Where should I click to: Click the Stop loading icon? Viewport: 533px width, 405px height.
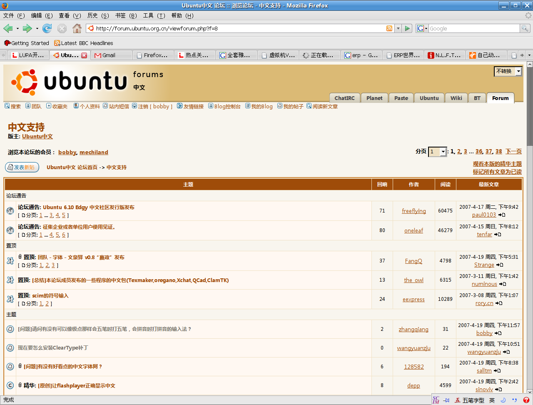(x=62, y=28)
